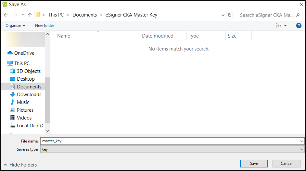Click the New folder button

45,26
